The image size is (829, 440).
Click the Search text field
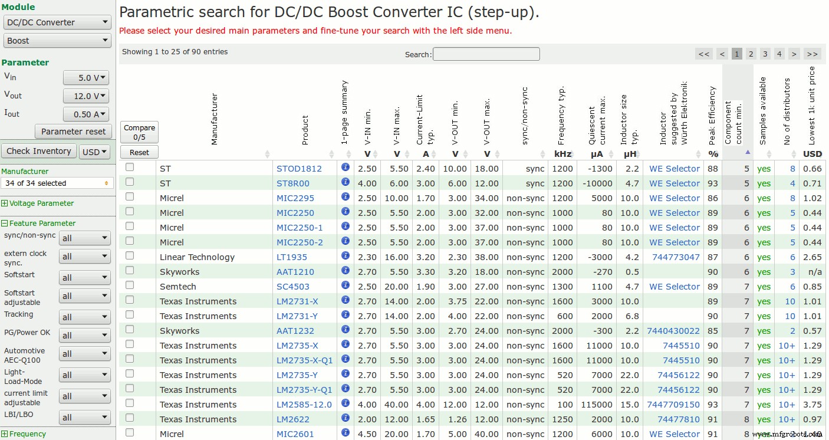(486, 54)
